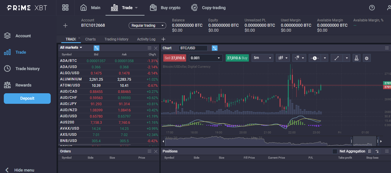Select the AUD/JPY market row
The image size is (391, 173).
tap(108, 104)
